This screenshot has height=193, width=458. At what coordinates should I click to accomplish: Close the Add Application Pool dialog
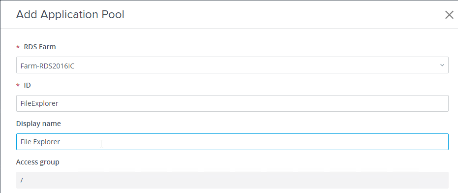[449, 15]
